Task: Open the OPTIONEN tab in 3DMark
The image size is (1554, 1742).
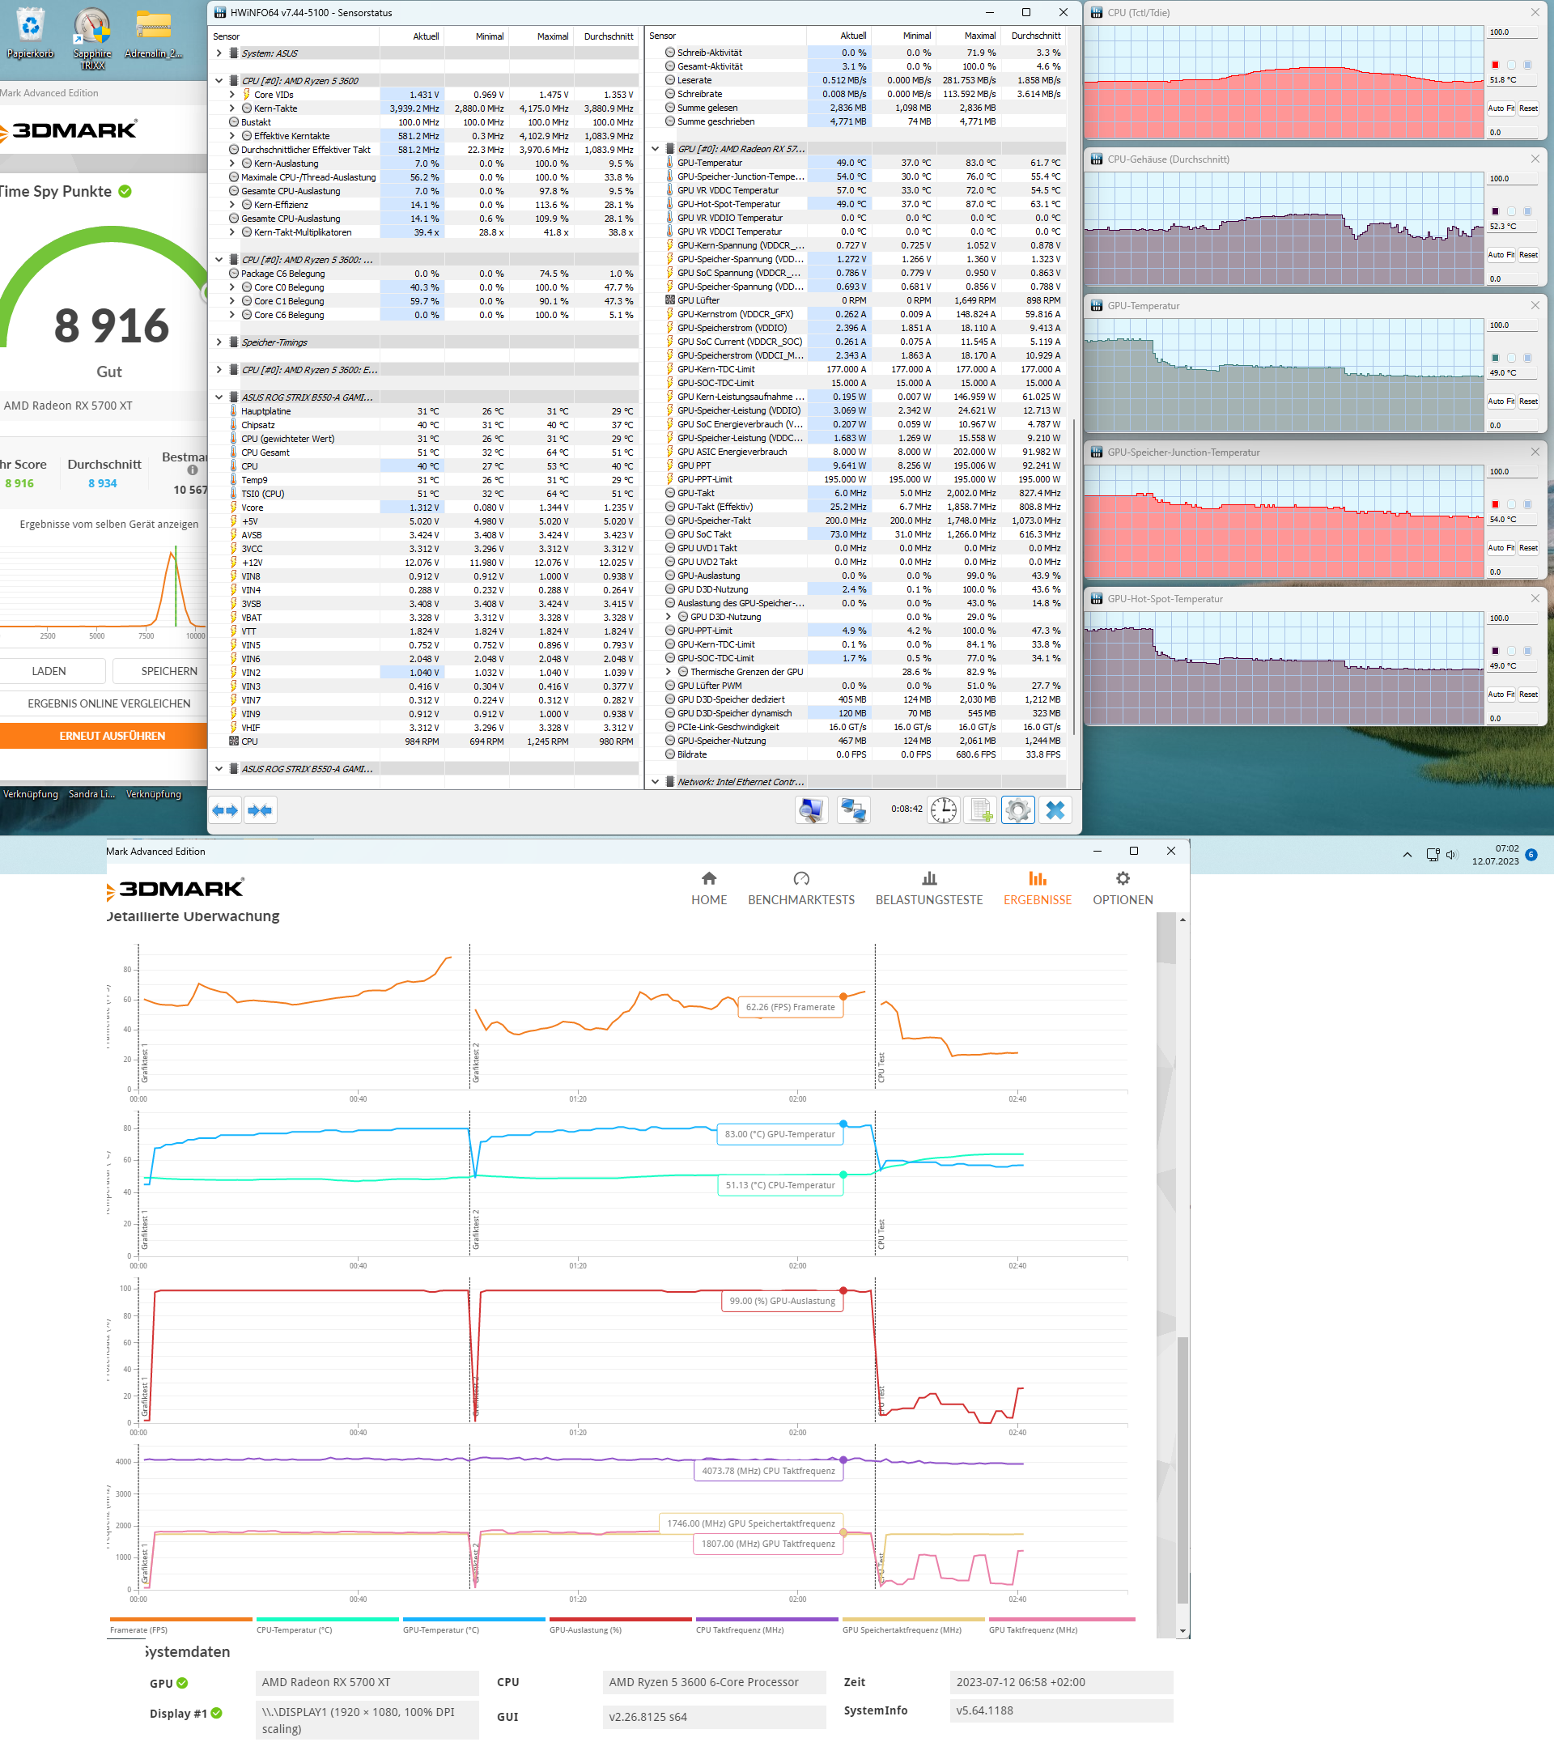Action: point(1122,888)
